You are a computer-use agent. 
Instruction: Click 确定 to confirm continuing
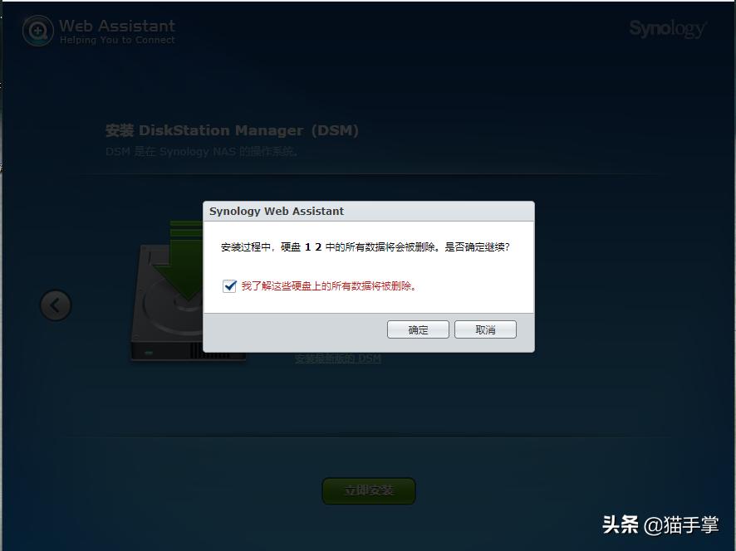click(x=418, y=329)
